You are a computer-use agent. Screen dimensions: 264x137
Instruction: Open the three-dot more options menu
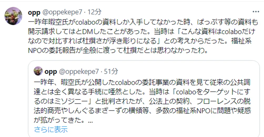tap(256, 12)
